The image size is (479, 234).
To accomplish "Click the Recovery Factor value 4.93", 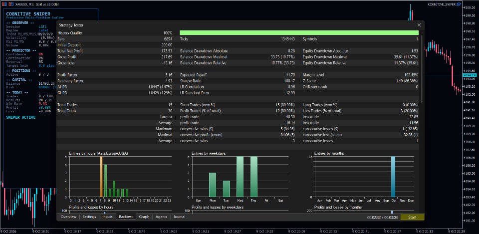I will [x=169, y=81].
